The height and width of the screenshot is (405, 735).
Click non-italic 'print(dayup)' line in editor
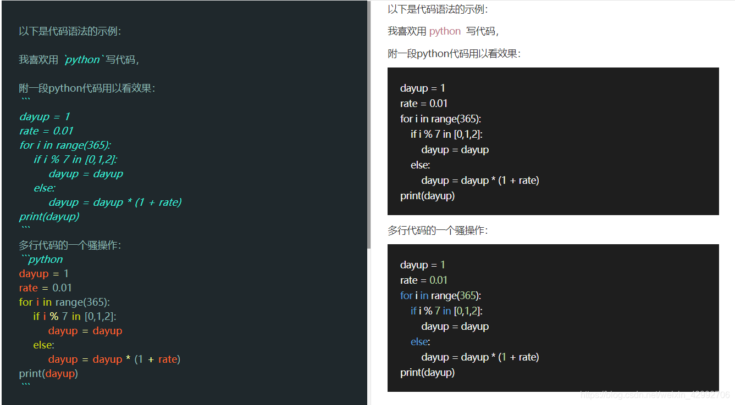[x=48, y=374]
